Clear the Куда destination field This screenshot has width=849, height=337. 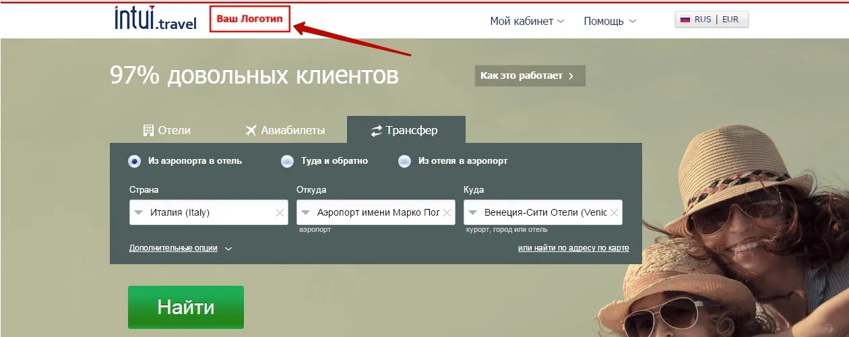pos(614,212)
